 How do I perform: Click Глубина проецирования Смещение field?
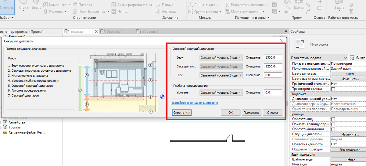pyautogui.click(x=273, y=92)
